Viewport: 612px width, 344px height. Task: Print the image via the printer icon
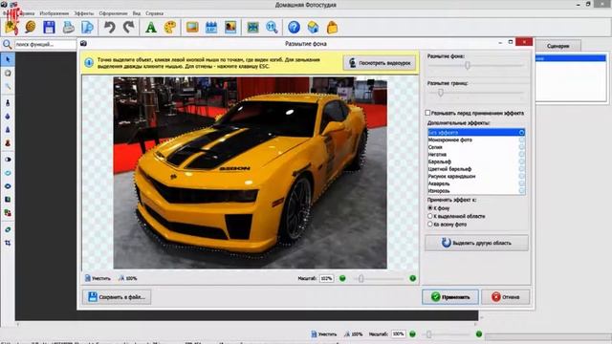pos(69,28)
